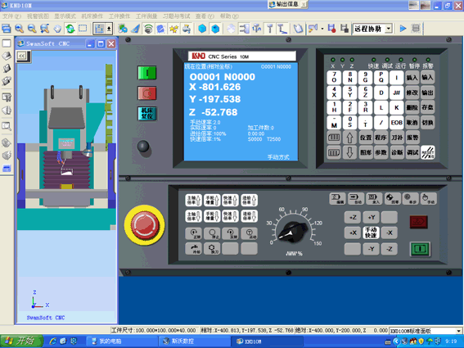Click the +Z axis jog button
The width and height of the screenshot is (464, 348).
pyautogui.click(x=353, y=217)
